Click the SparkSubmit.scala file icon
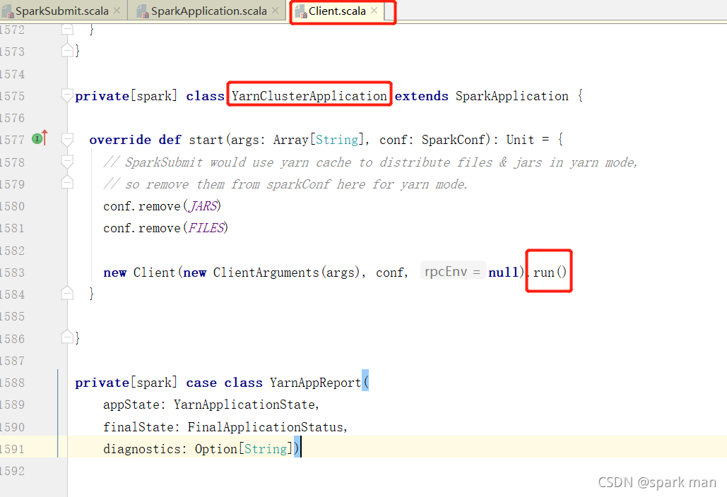 (7, 11)
